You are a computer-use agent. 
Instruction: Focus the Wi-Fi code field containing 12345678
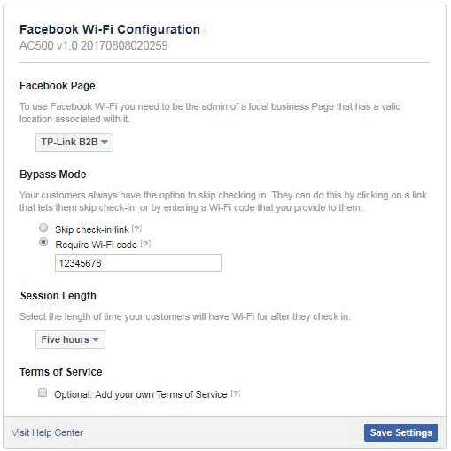click(x=138, y=263)
